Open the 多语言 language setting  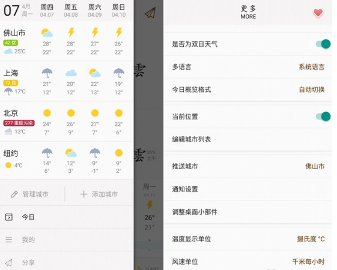[x=248, y=67]
